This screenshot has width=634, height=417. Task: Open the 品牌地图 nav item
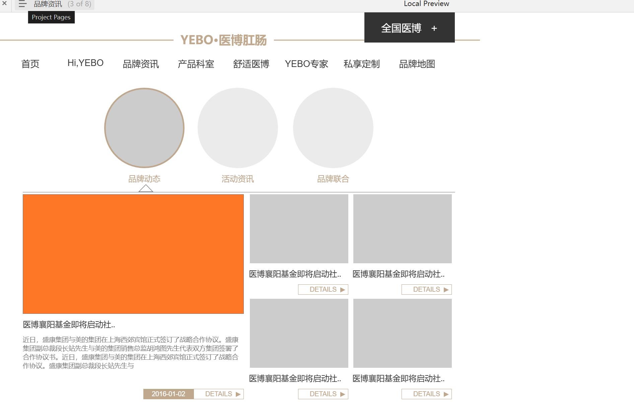(x=417, y=64)
